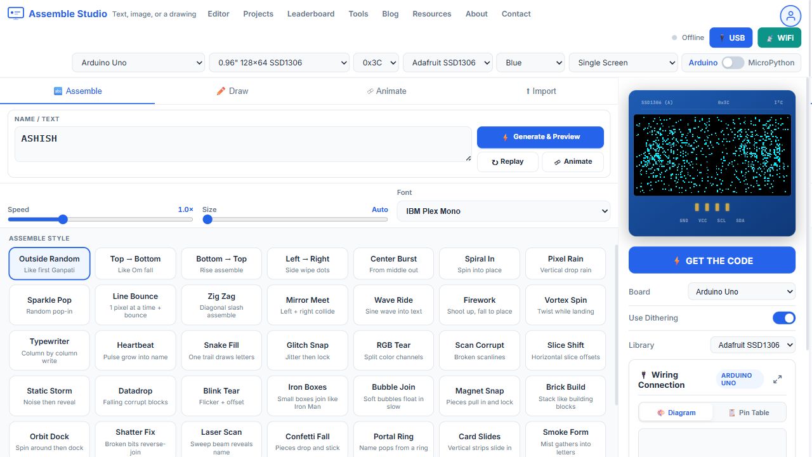Viewport: 812px width, 457px height.
Task: Click the Name / Text input field
Action: (x=243, y=144)
